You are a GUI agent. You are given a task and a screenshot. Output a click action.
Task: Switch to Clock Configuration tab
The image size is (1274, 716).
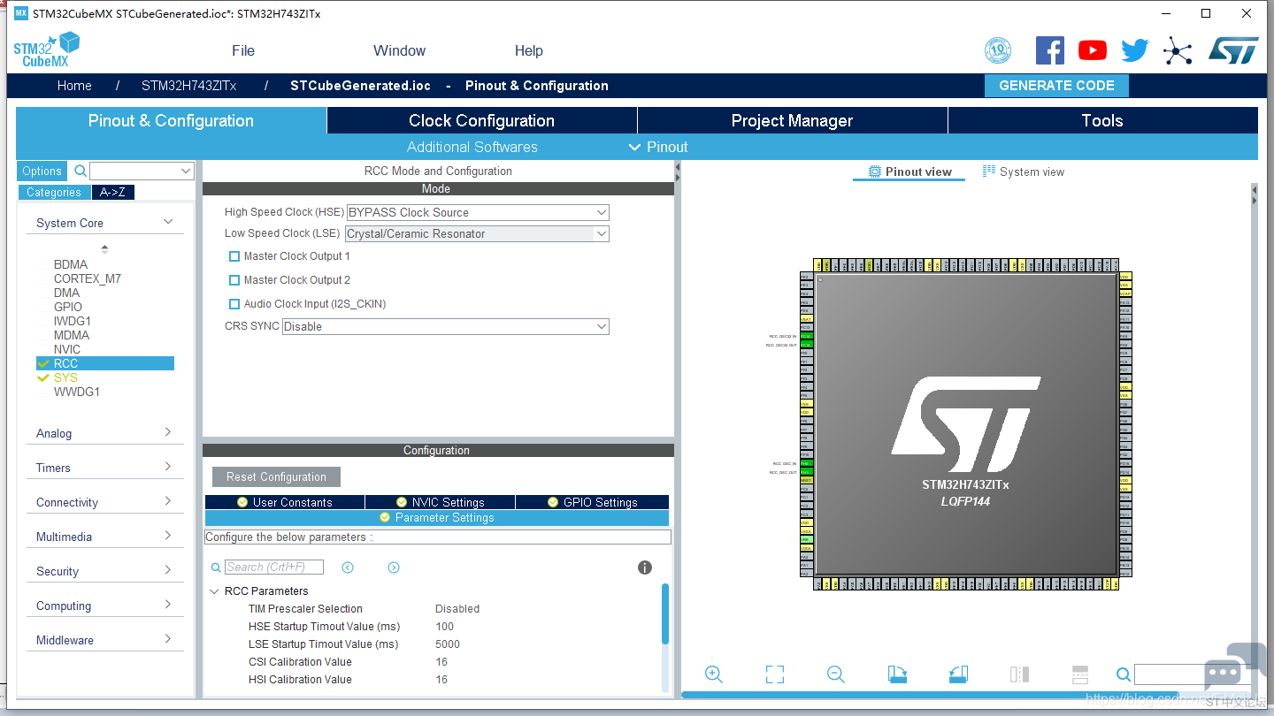481,121
